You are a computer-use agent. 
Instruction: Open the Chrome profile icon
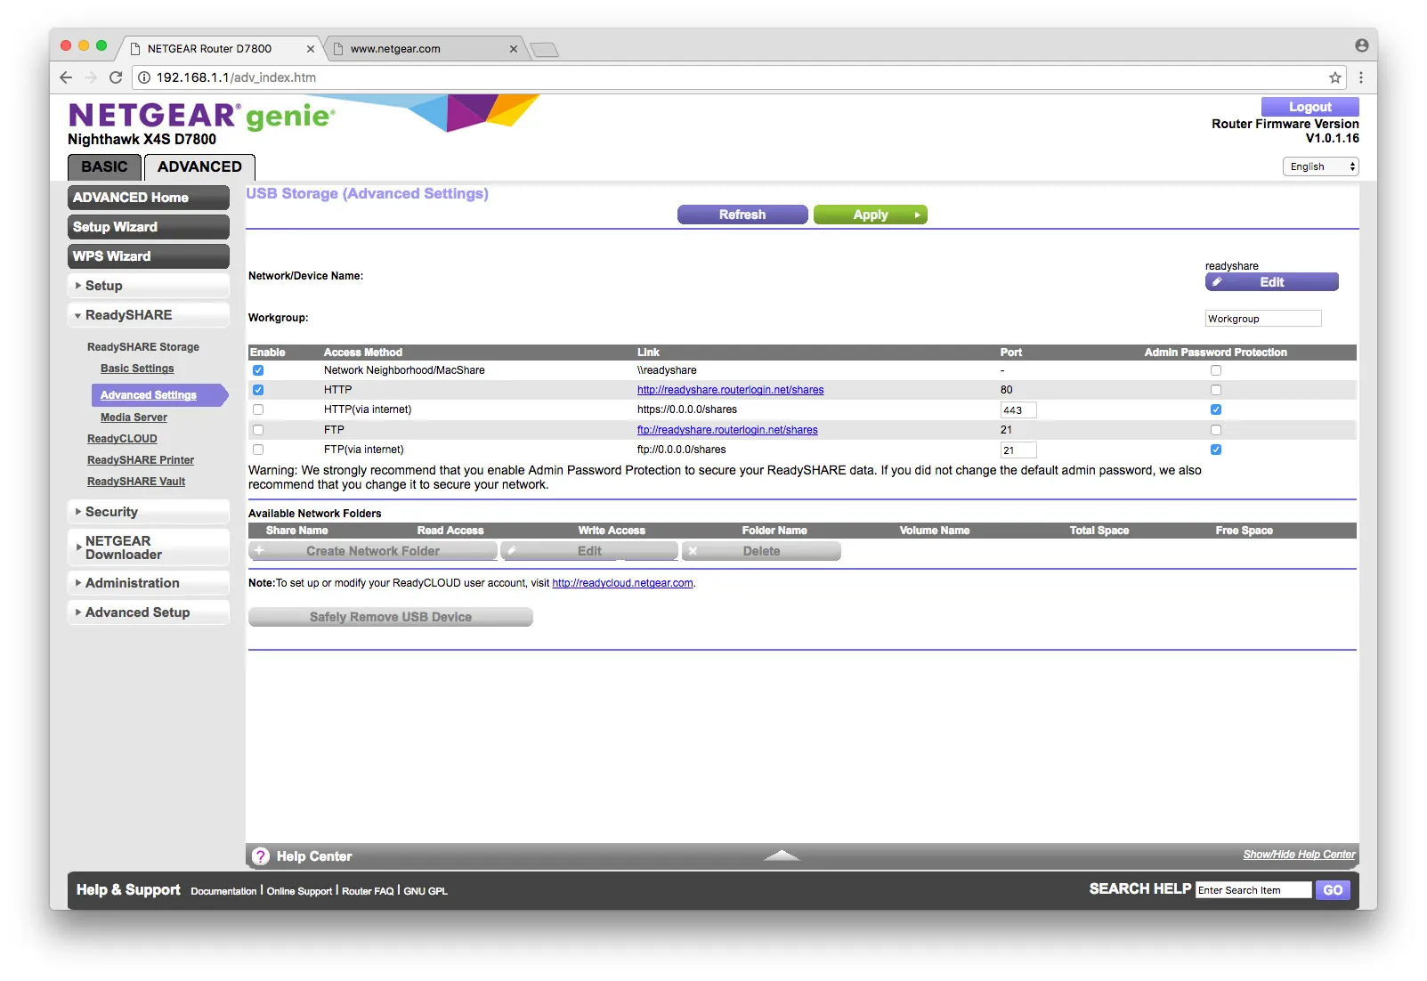1362,45
